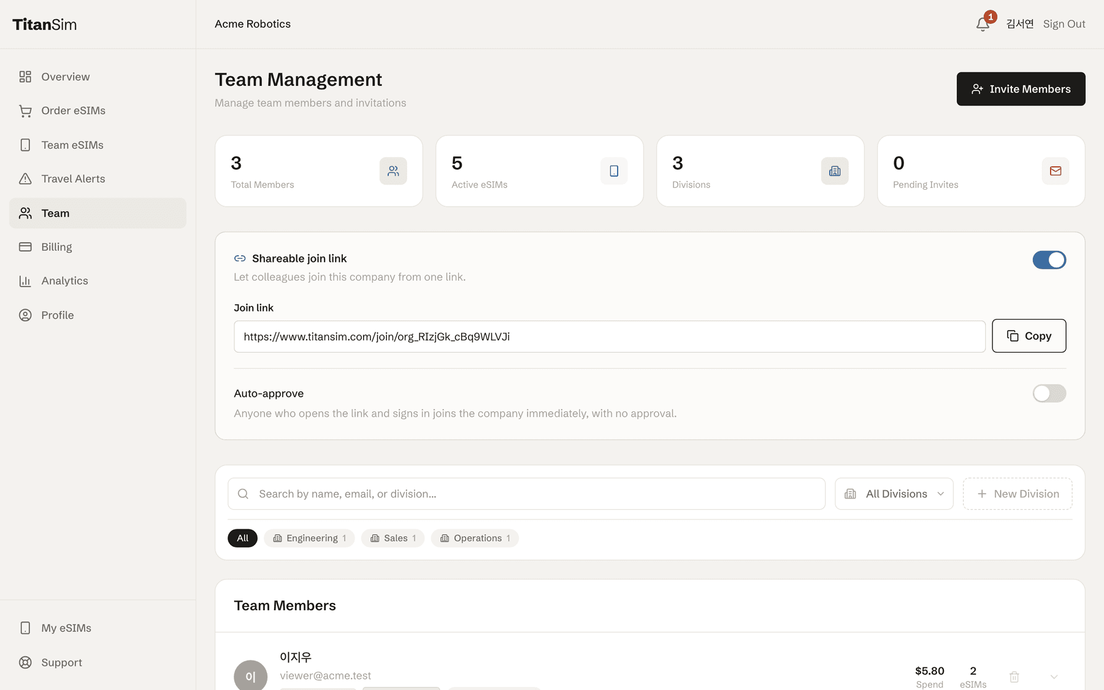Create a New Division
This screenshot has height=690, width=1104.
coord(1018,494)
